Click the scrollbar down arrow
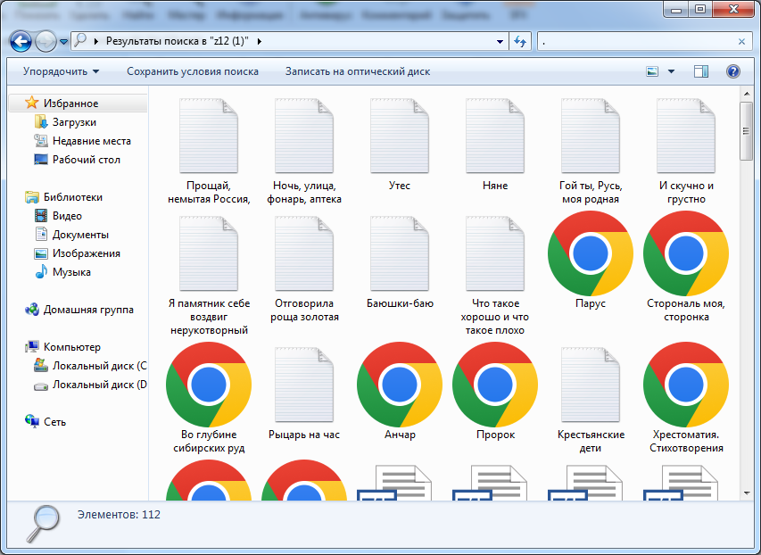The height and width of the screenshot is (555, 761). [747, 493]
